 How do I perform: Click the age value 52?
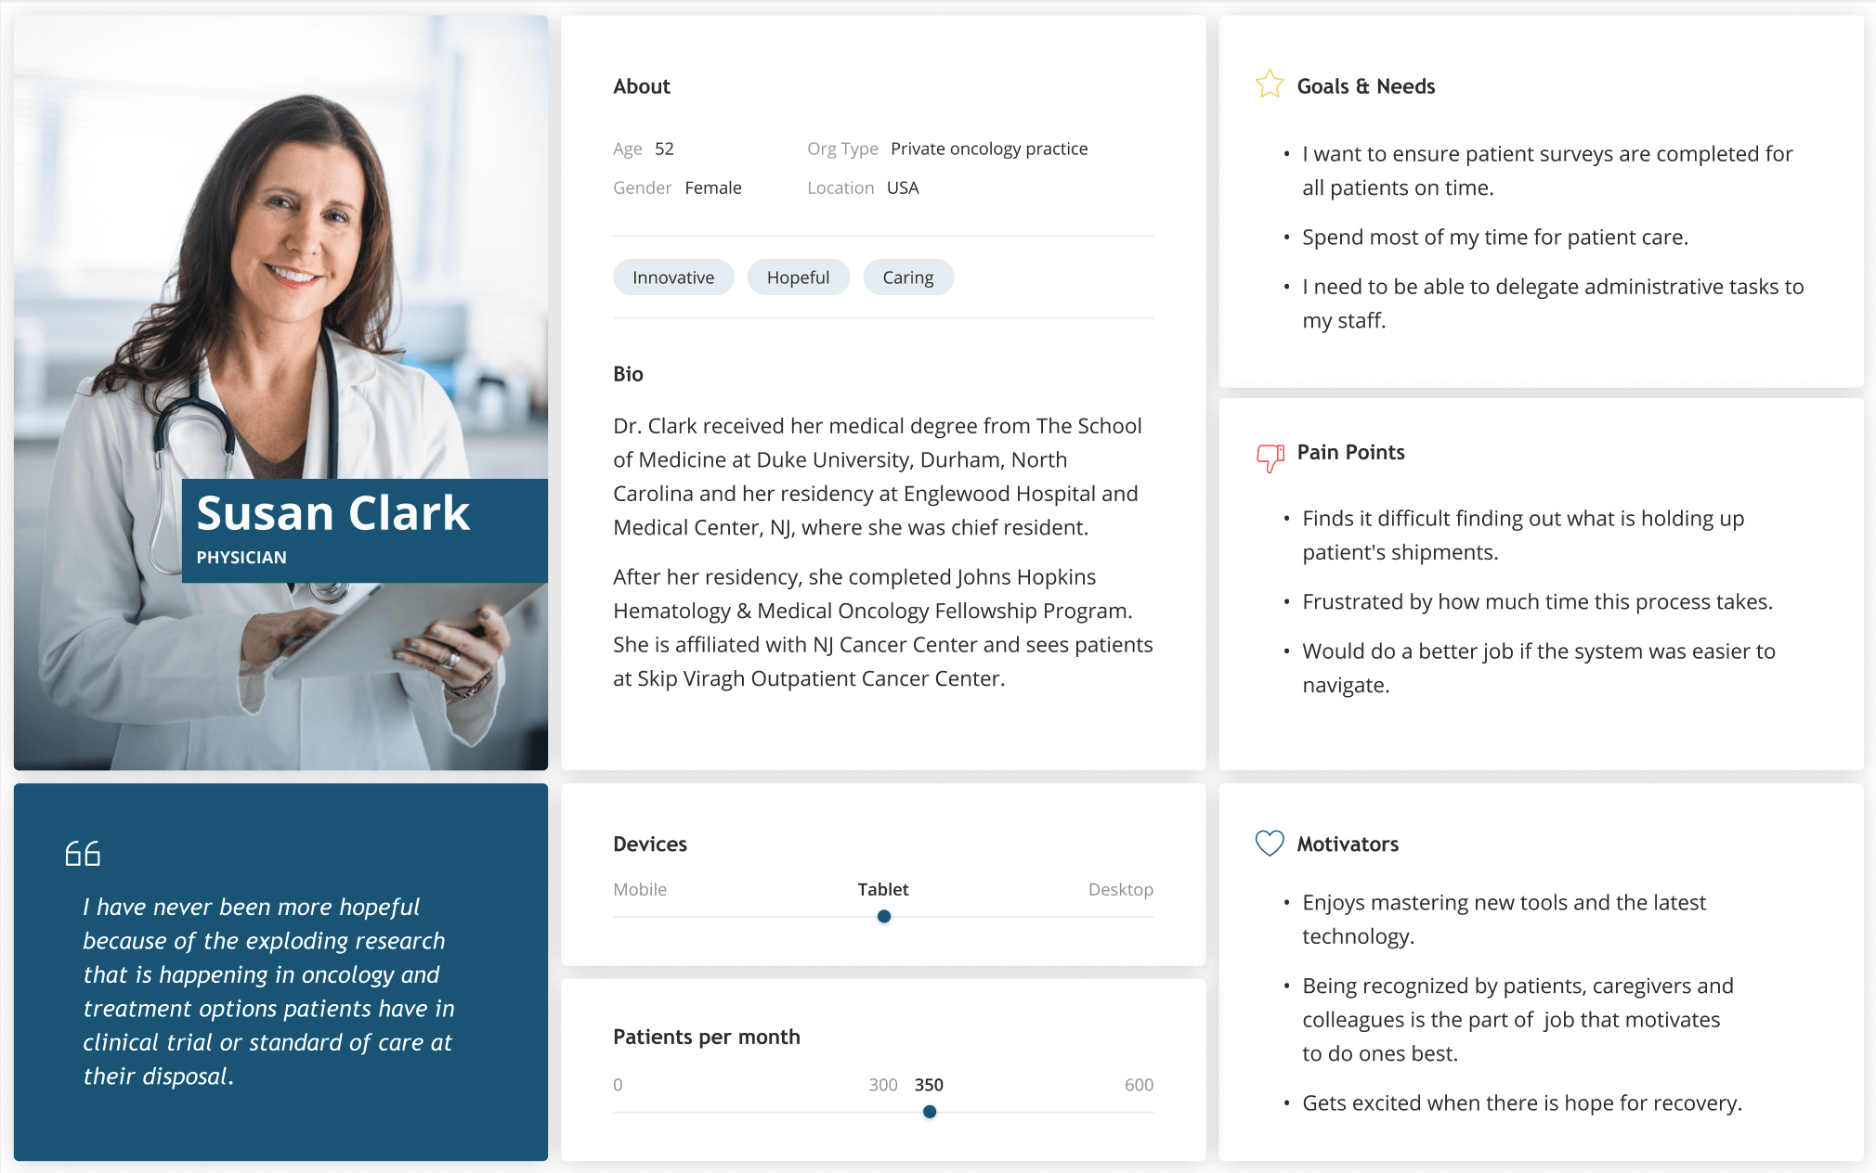pos(664,148)
